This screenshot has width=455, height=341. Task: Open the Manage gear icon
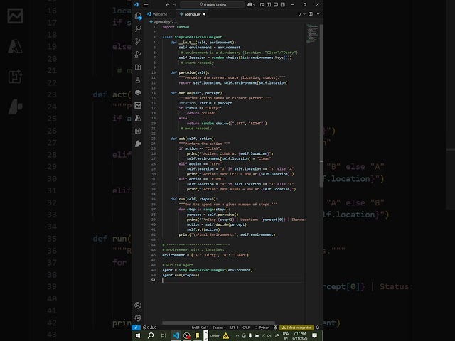pyautogui.click(x=138, y=318)
